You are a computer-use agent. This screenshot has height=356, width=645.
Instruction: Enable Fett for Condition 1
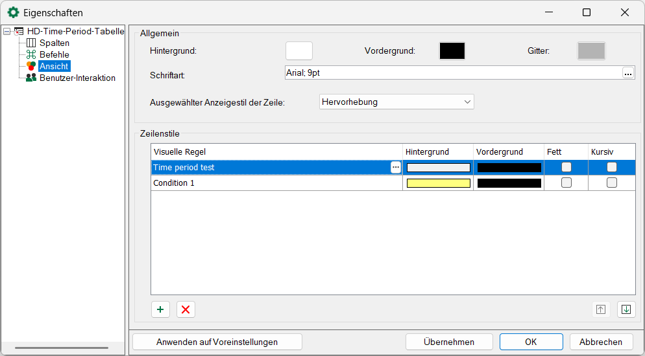click(566, 183)
